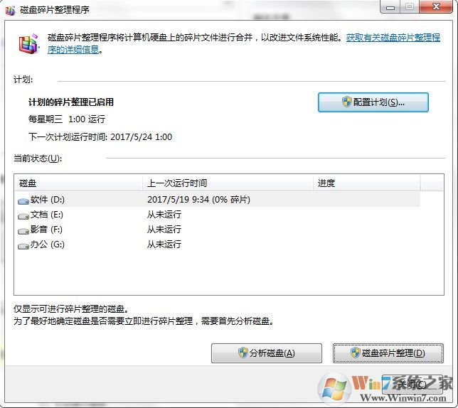Click the 计划: section label

23,80
